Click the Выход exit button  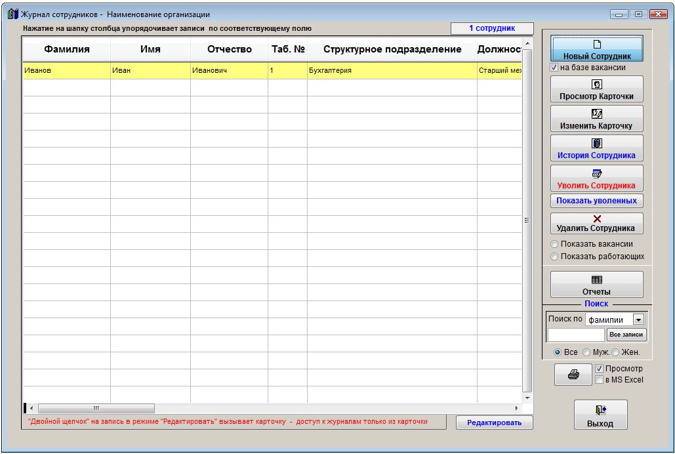tap(600, 415)
